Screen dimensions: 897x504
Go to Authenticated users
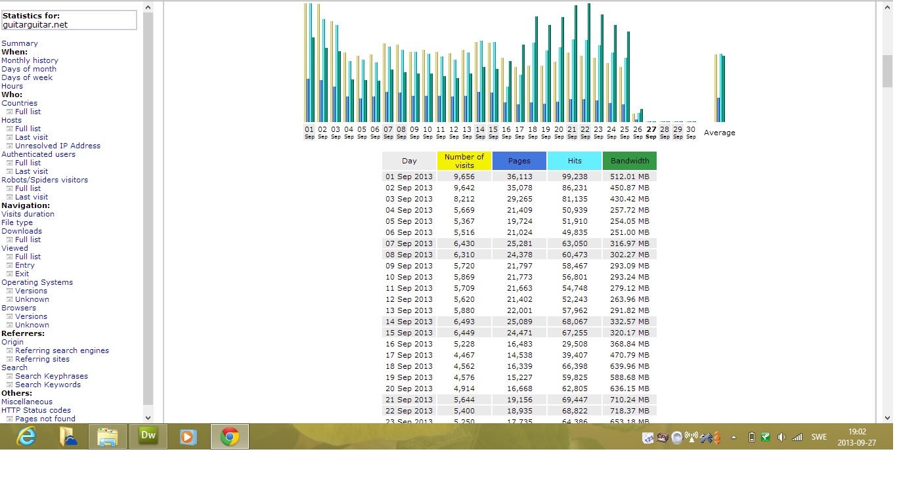pyautogui.click(x=38, y=154)
